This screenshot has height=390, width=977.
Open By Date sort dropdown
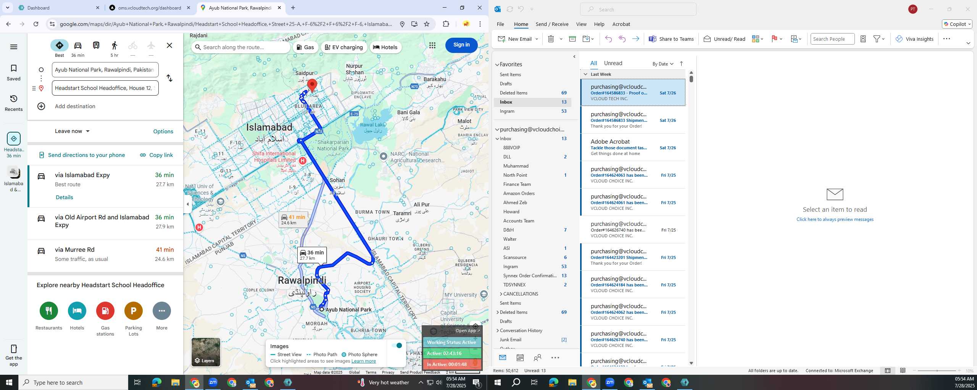663,64
